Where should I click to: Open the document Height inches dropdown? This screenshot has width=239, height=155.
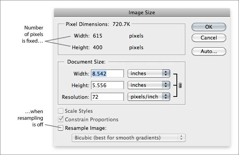[148, 85]
